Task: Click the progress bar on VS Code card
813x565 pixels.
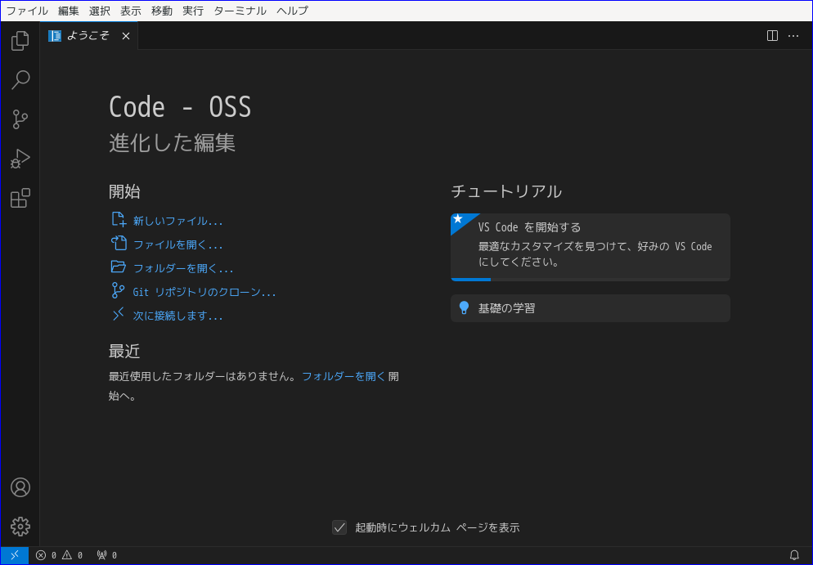Action: click(x=591, y=280)
